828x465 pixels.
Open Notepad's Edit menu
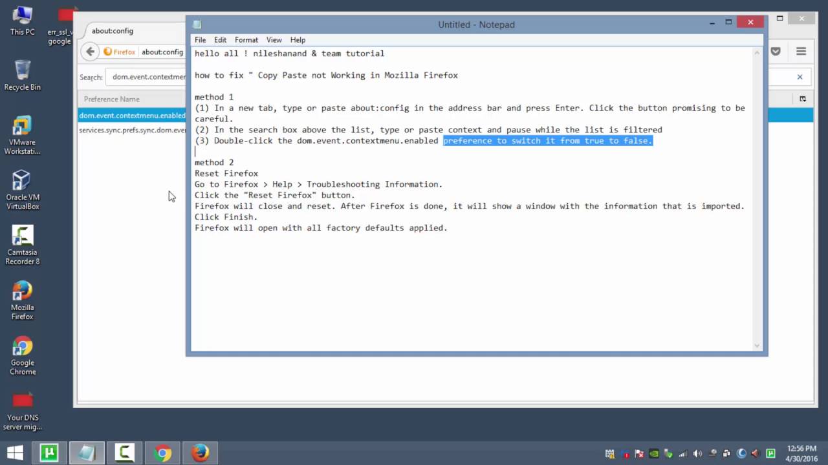click(220, 40)
